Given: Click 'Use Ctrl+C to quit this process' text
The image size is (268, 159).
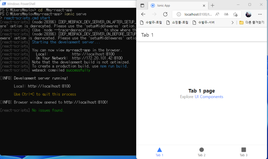Looking at the screenshot, I should 45,94.
